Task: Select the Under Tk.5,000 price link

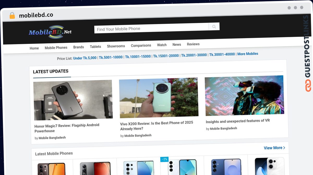Action: coord(85,58)
